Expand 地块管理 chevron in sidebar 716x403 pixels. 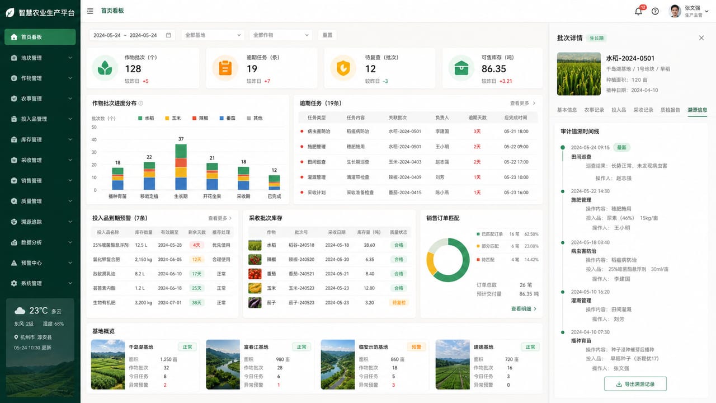point(70,58)
